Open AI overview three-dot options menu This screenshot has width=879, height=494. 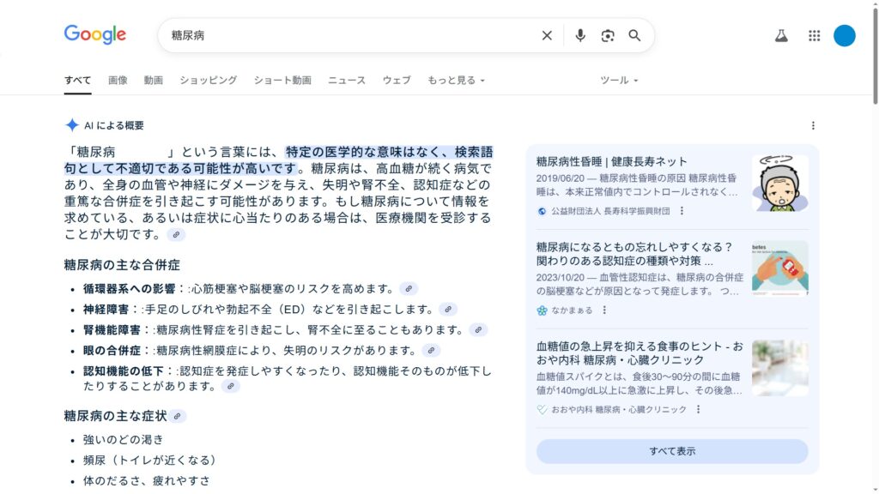(813, 125)
